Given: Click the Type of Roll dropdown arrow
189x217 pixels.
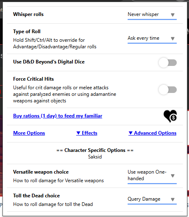Looking at the screenshot, I should [x=173, y=38].
